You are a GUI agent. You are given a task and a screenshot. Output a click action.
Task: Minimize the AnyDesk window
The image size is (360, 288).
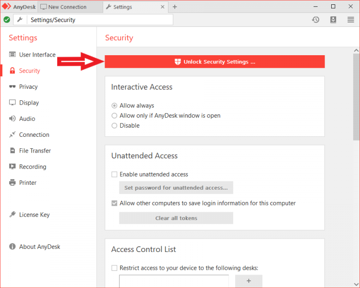coord(316,6)
